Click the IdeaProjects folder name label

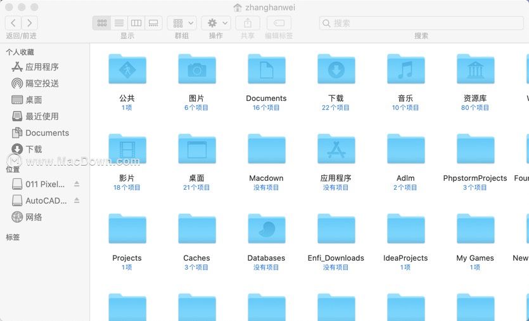tap(405, 258)
